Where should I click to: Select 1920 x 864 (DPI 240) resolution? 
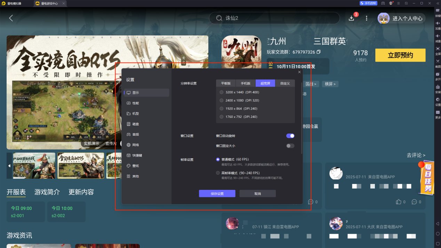coord(222,109)
